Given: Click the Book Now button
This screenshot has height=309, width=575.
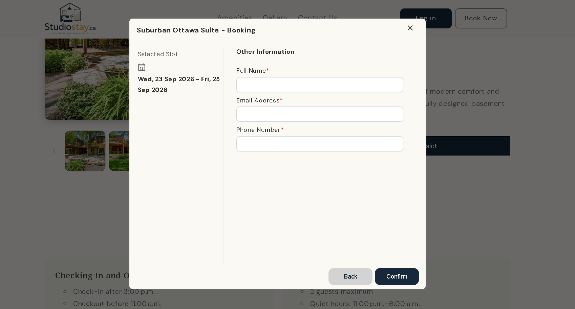Looking at the screenshot, I should [481, 18].
